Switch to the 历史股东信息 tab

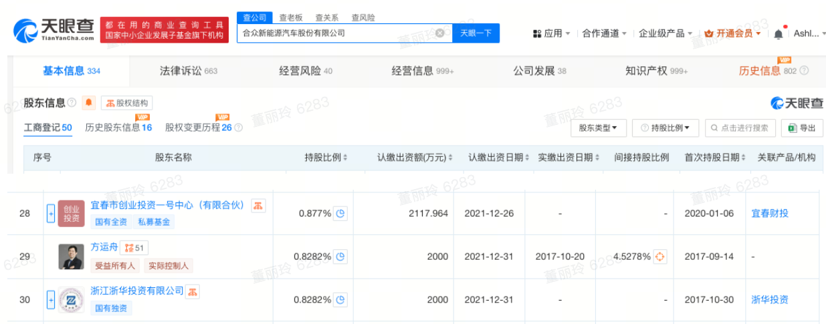118,127
